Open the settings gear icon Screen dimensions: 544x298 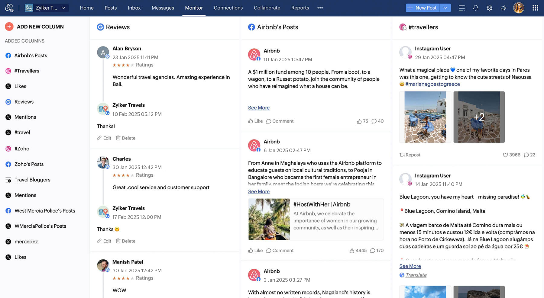coord(489,8)
